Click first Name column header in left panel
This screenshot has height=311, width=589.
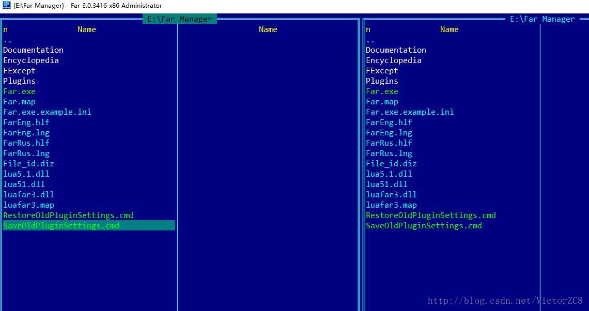(x=87, y=29)
